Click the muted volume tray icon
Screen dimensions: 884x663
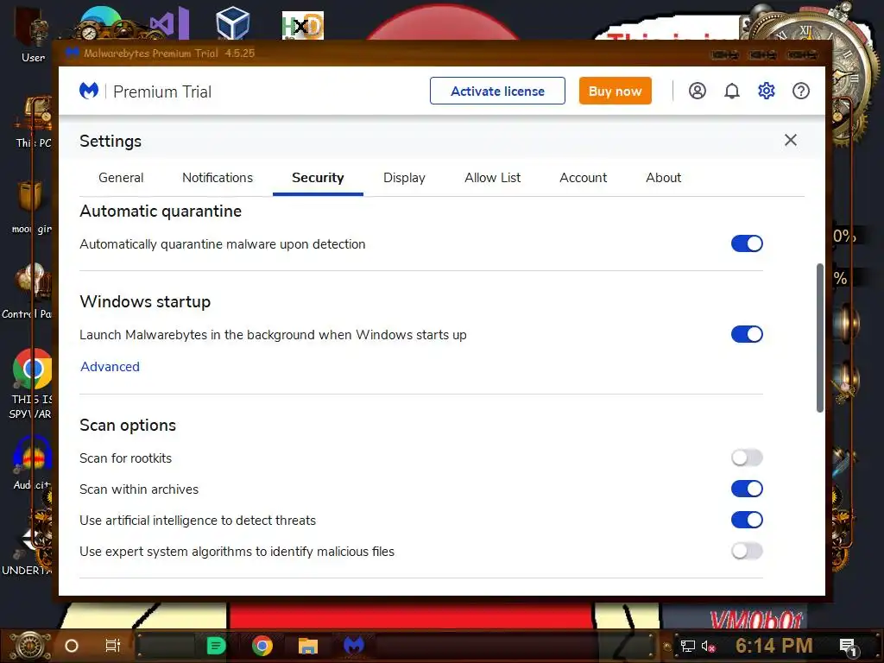(708, 646)
